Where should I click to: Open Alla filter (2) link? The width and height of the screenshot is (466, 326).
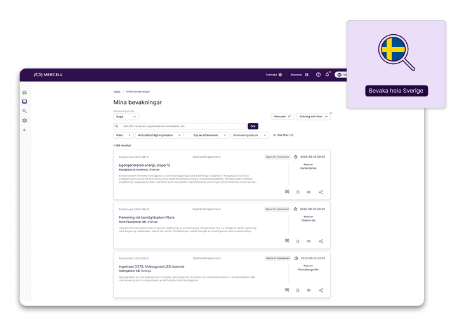283,135
